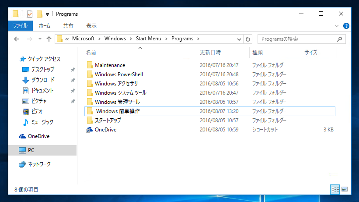This screenshot has height=202, width=359.
Task: Click the 3 KB size value
Action: [328, 130]
